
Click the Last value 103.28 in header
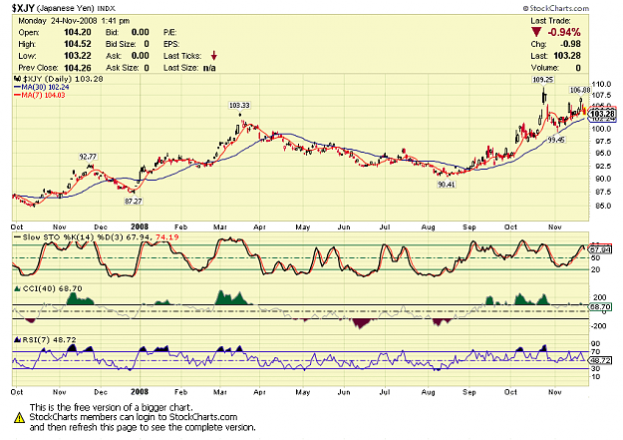tap(567, 56)
